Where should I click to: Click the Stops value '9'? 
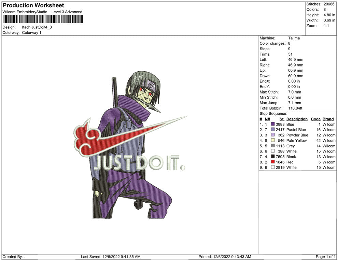click(289, 49)
